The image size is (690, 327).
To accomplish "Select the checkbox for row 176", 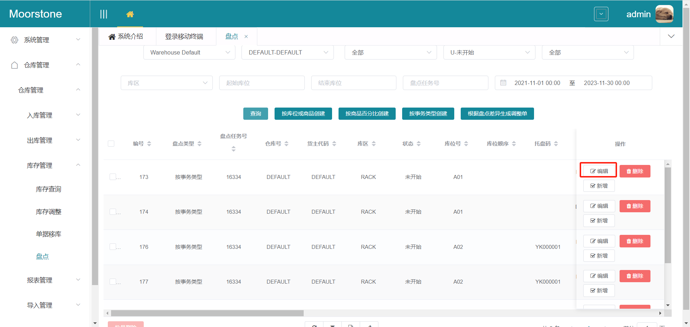I will [x=113, y=247].
